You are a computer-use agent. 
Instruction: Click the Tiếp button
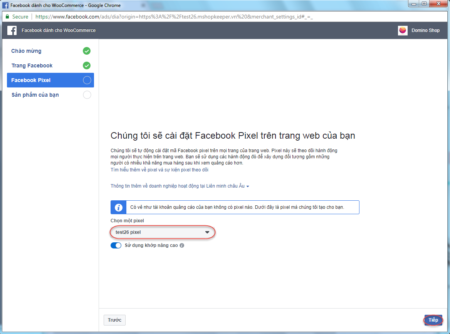(433, 320)
